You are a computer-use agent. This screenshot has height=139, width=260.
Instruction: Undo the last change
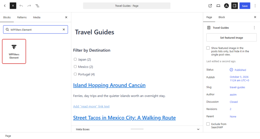pos(21,6)
